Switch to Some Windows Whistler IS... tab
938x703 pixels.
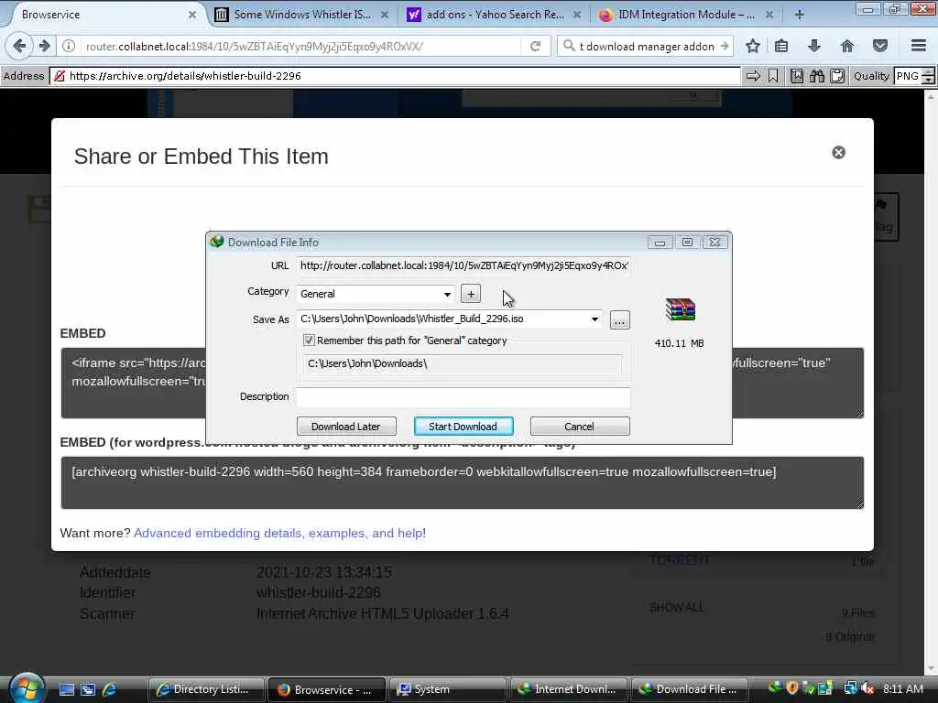(302, 15)
